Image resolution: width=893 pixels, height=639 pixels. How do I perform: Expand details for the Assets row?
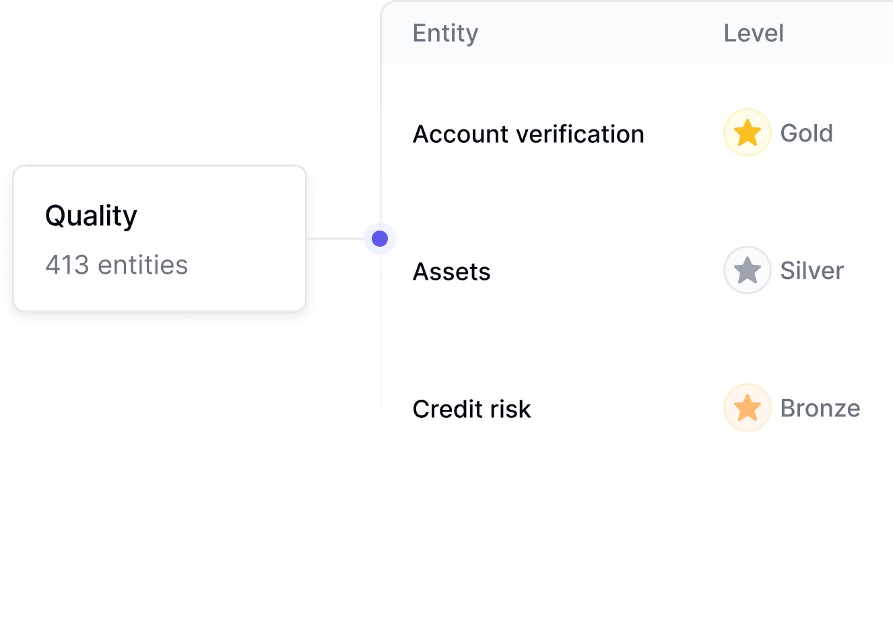click(451, 272)
